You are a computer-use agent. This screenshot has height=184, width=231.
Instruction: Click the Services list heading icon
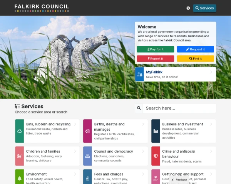(17, 106)
